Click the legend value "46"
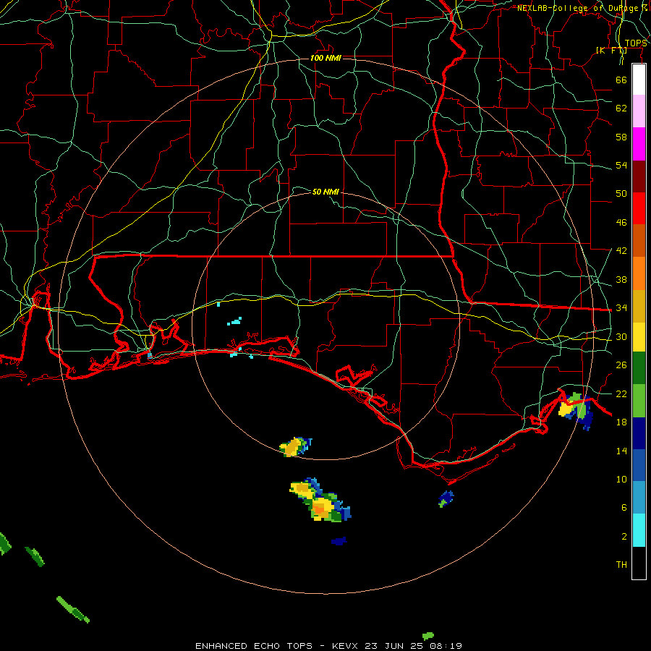651x651 pixels. point(621,222)
